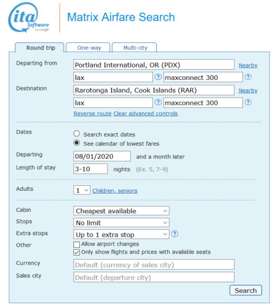Screen dimensions: 277x307
Task: Click Length of stay field 3-10
Action: [x=91, y=169]
